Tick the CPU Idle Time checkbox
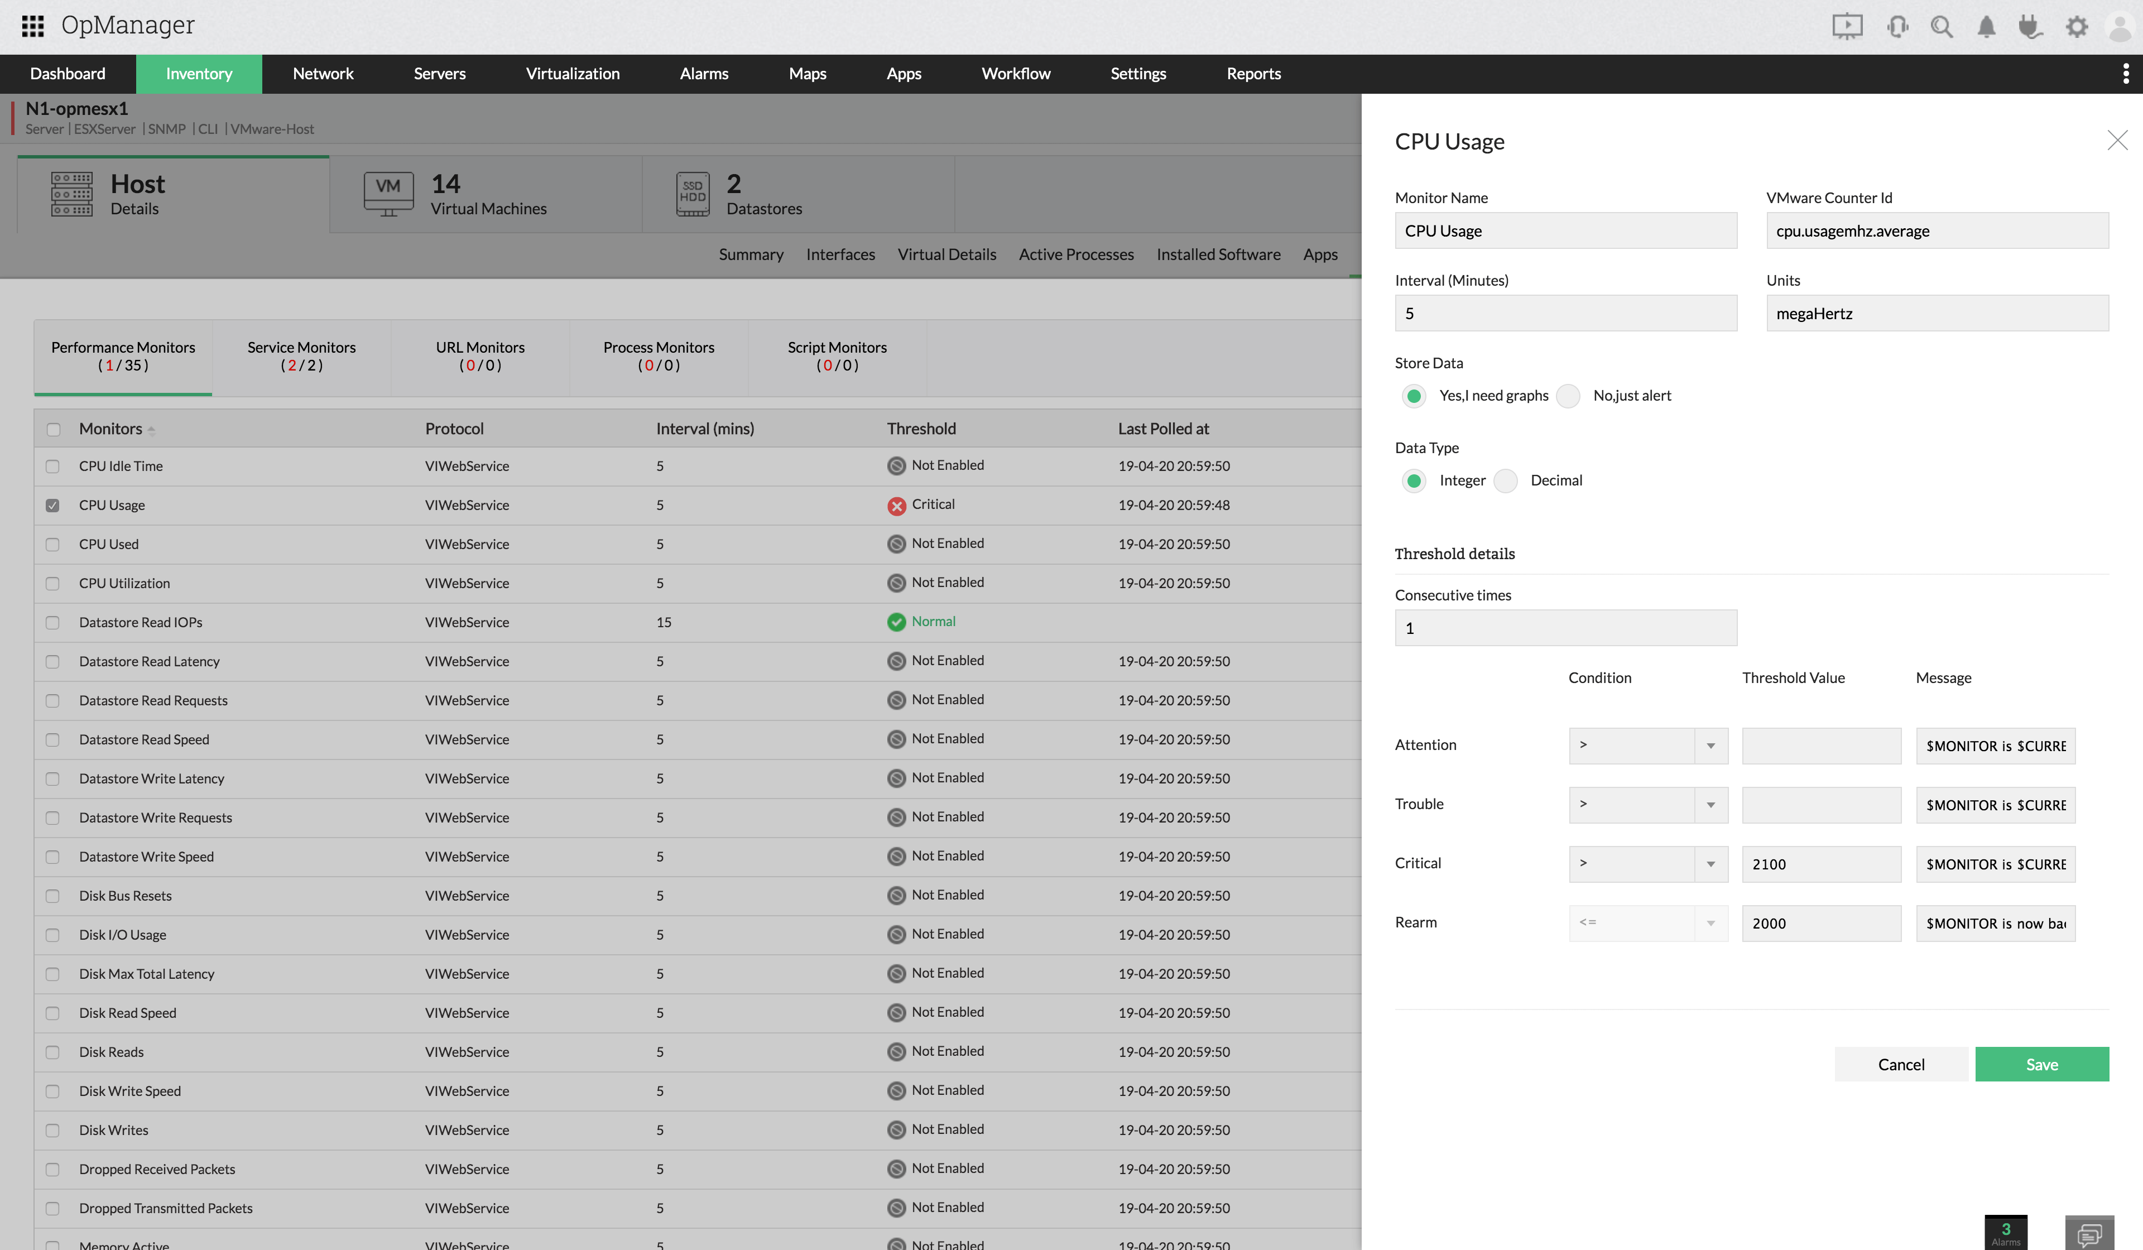The image size is (2143, 1250). (x=52, y=467)
